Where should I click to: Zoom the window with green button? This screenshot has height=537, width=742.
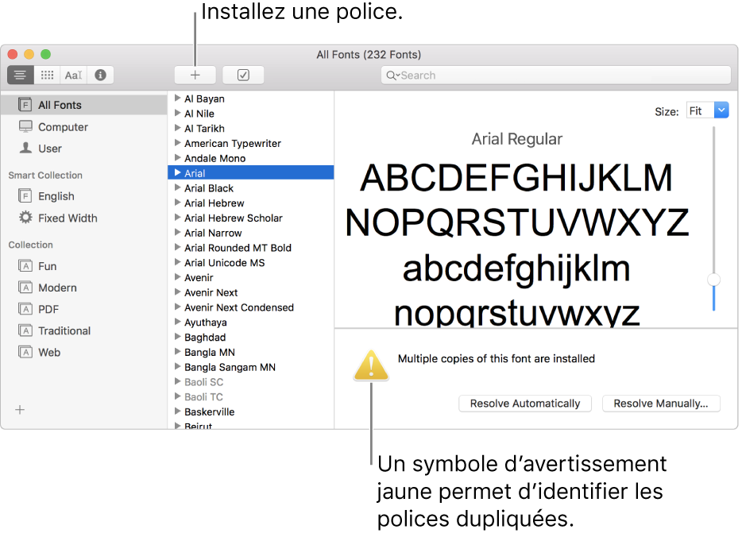tap(46, 54)
